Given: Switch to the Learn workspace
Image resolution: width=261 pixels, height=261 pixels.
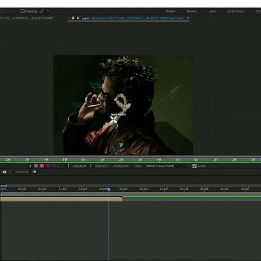Looking at the screenshot, I should pos(212,11).
